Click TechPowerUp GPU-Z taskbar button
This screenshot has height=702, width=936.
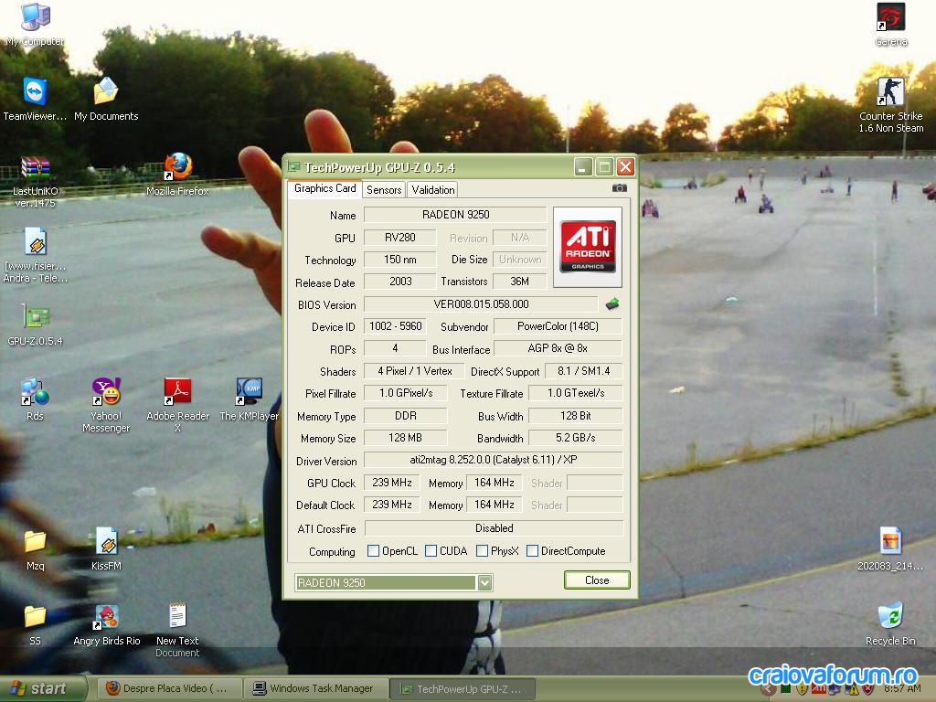tap(463, 689)
